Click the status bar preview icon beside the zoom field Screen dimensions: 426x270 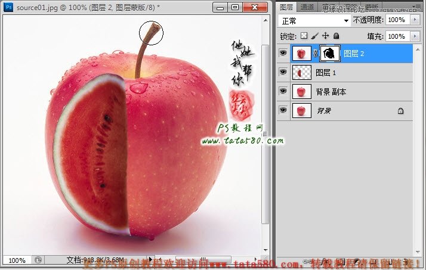pos(38,260)
